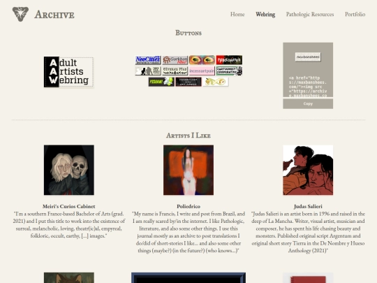Open the Judas Salieri artwork thumbnail

308,170
